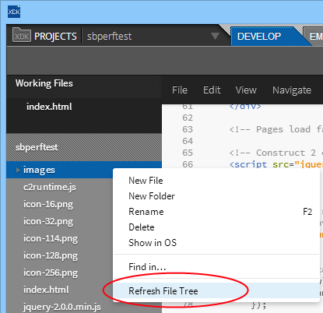
Task: Open the PROJECTS view
Action: click(55, 37)
